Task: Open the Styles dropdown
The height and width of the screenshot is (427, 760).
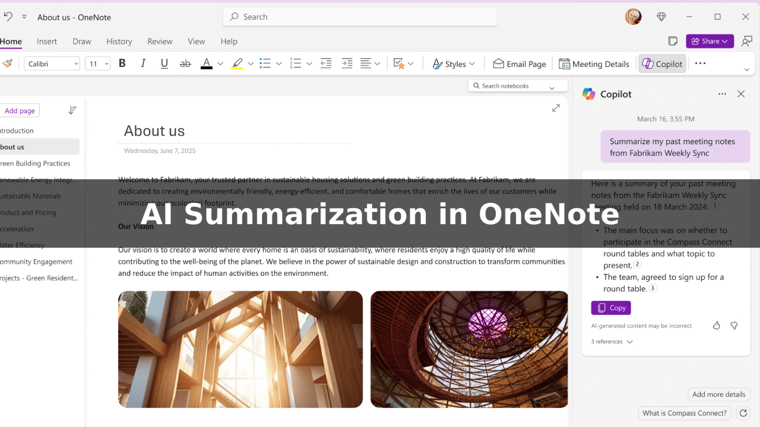Action: click(454, 63)
